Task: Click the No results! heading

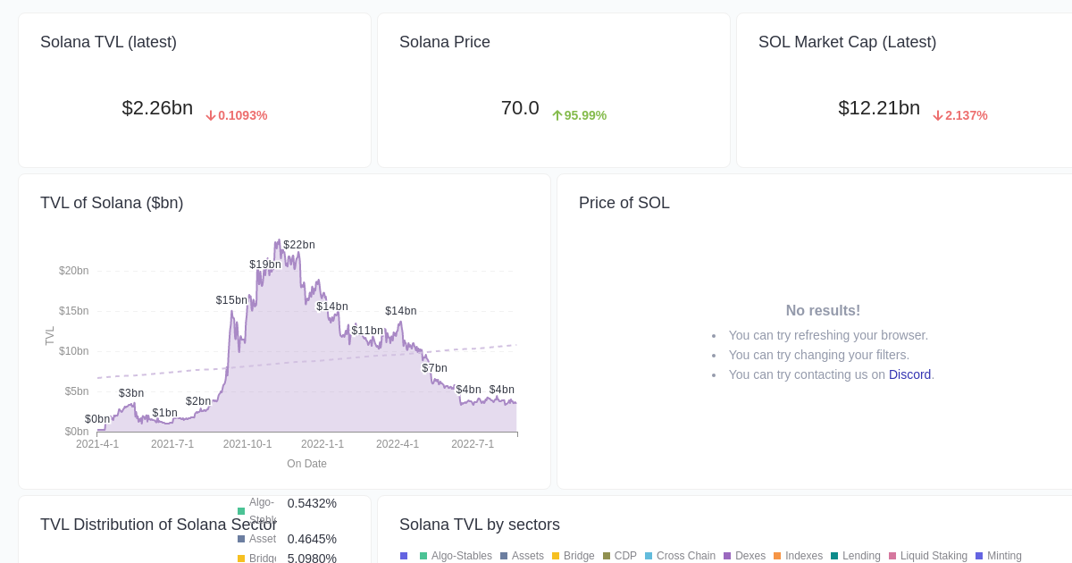Action: 823,310
